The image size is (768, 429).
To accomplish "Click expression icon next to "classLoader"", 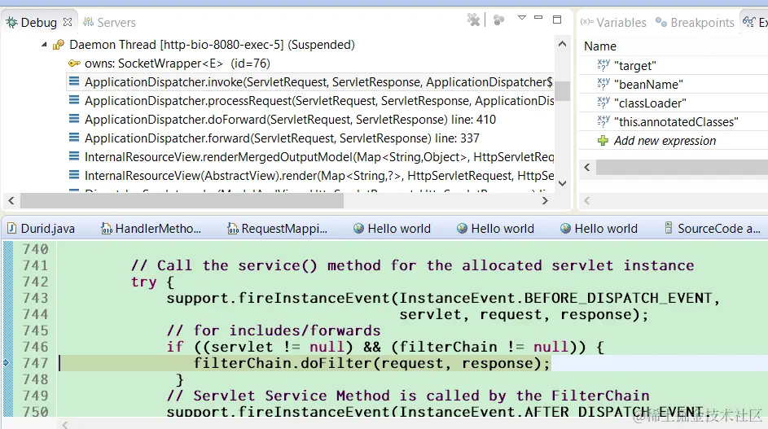I will click(603, 103).
